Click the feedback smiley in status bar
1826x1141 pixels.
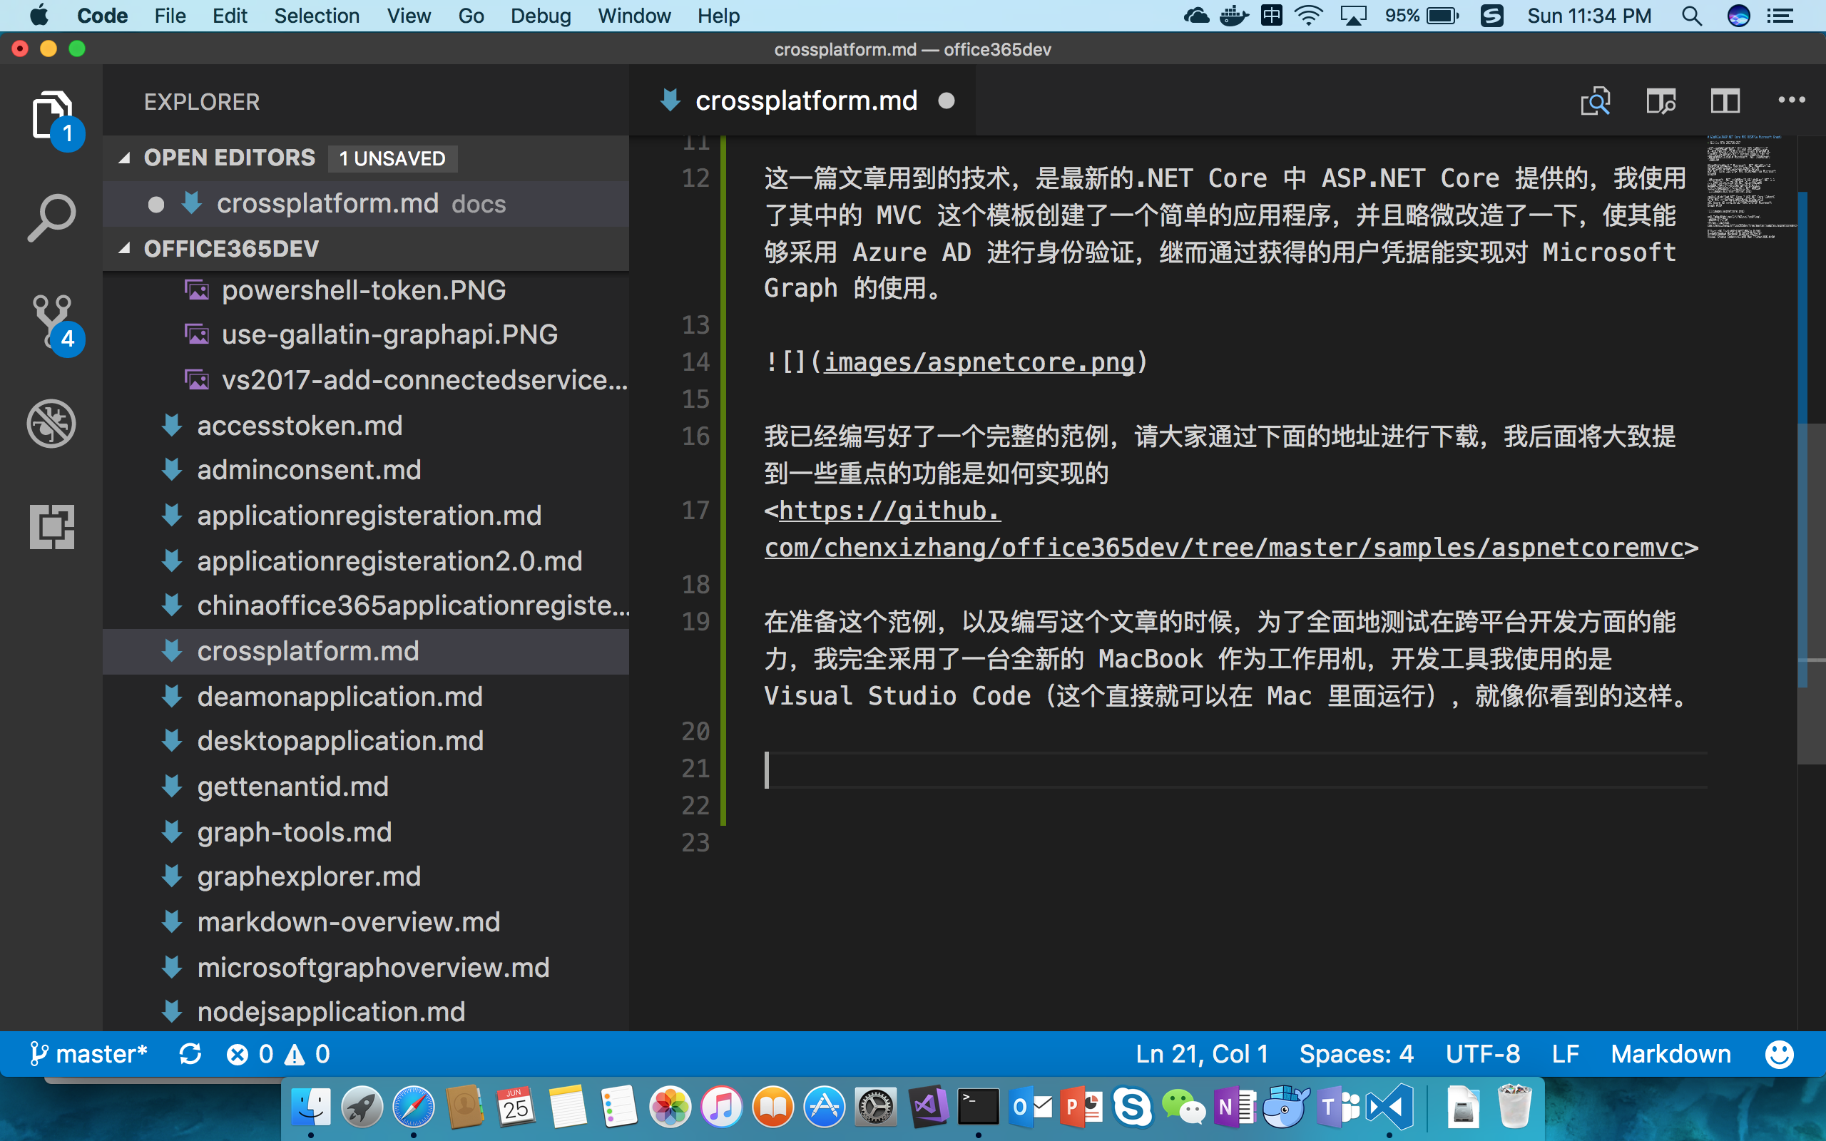pyautogui.click(x=1778, y=1054)
